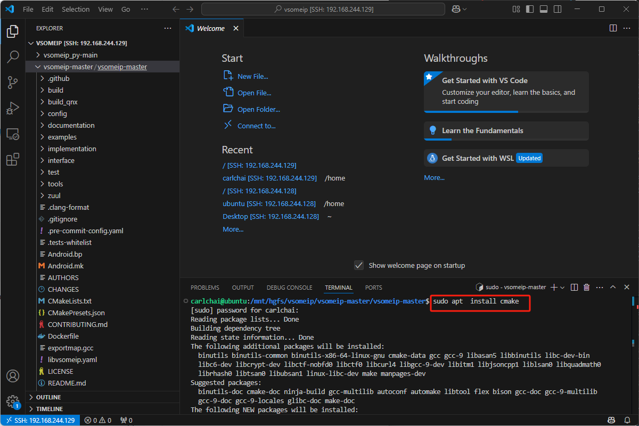Toggle the Primary Side Bar layout icon

point(529,9)
